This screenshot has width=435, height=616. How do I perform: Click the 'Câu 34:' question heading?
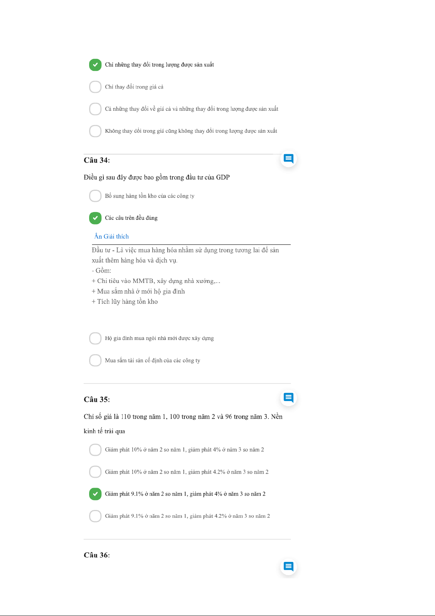(x=97, y=160)
